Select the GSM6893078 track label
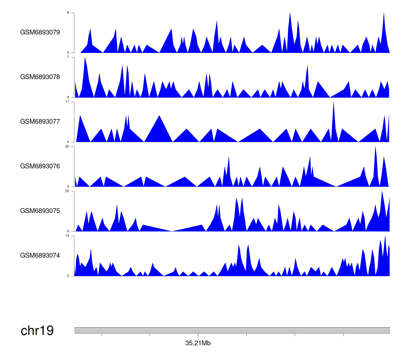This screenshot has width=411, height=362. coord(40,77)
